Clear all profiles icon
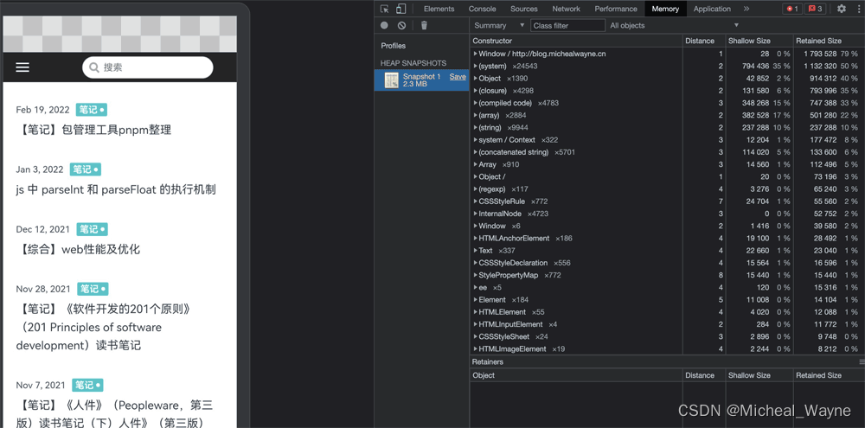This screenshot has height=428, width=865. coord(401,25)
